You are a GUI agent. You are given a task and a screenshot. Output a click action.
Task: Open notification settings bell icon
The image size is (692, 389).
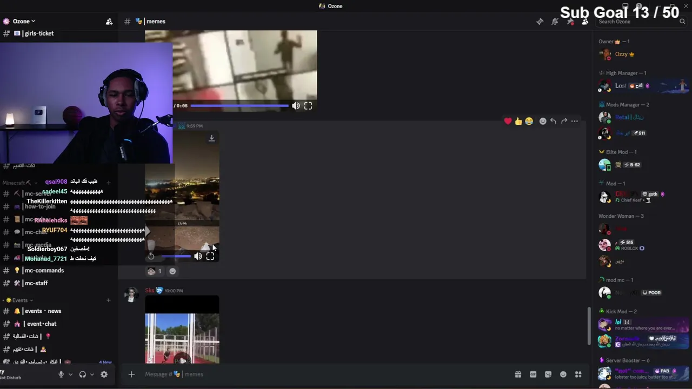(555, 22)
